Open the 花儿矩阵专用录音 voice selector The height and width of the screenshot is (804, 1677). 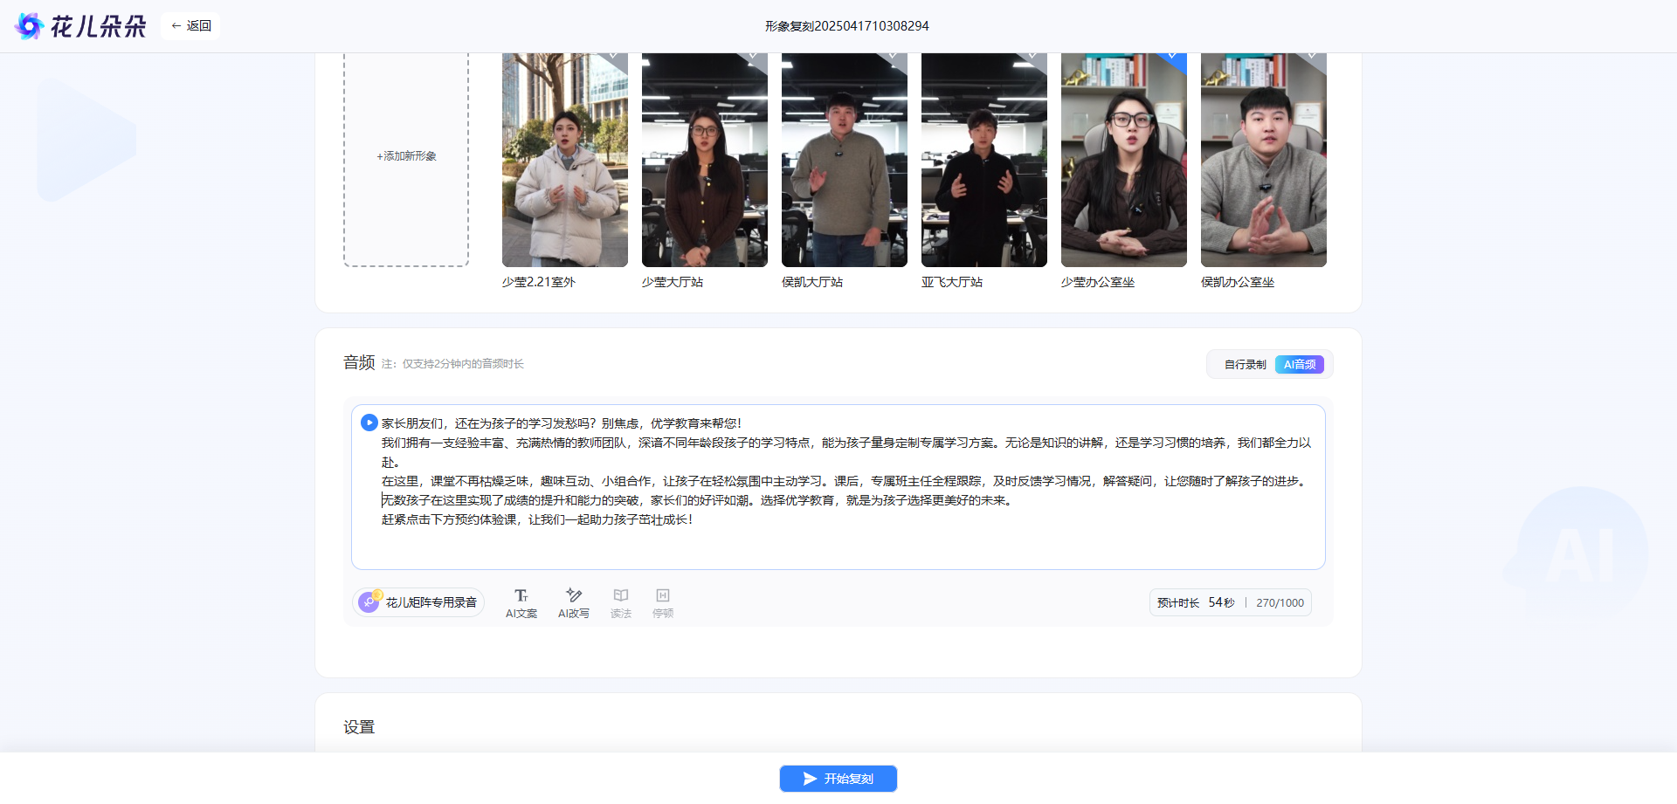pos(419,602)
